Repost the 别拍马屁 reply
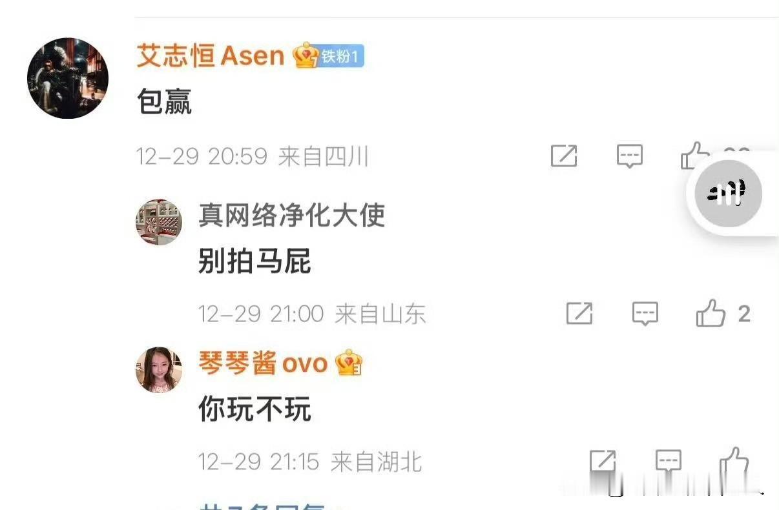Image resolution: width=779 pixels, height=510 pixels. 579,314
